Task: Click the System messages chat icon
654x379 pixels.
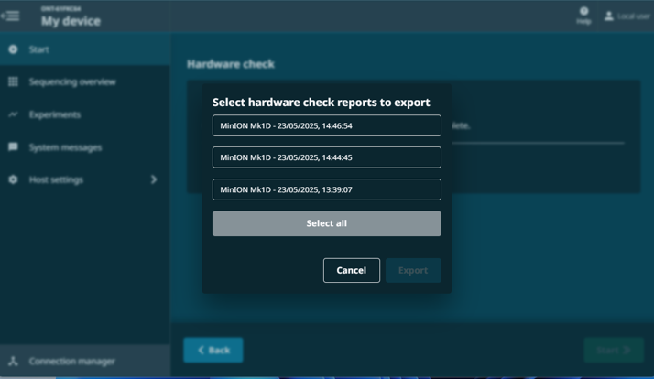Action: (13, 146)
